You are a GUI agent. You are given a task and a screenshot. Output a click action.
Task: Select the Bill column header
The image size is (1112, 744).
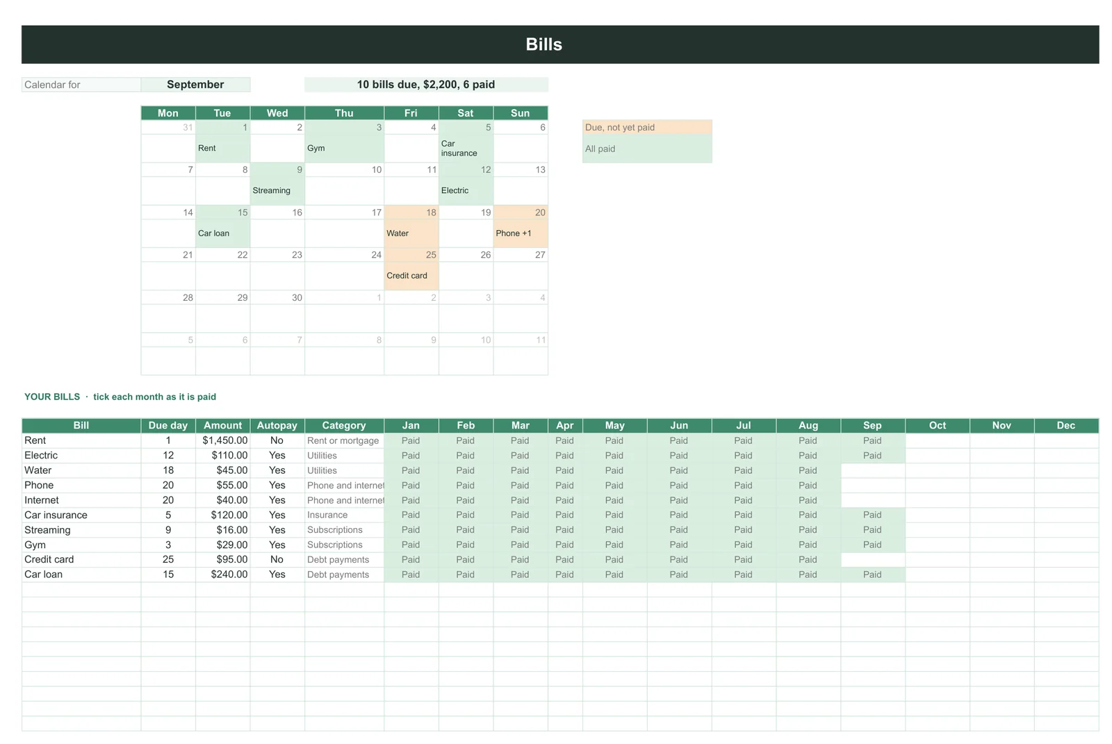[81, 425]
